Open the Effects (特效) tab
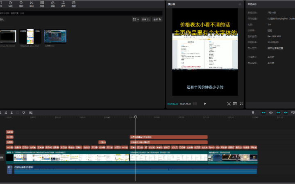The width and height of the screenshot is (295, 184). point(21,4)
